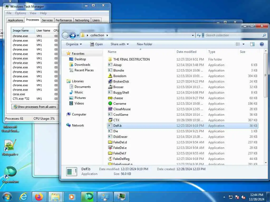The width and height of the screenshot is (270, 202).
Task: Open Notepad++ desktop shortcut
Action: (10, 147)
